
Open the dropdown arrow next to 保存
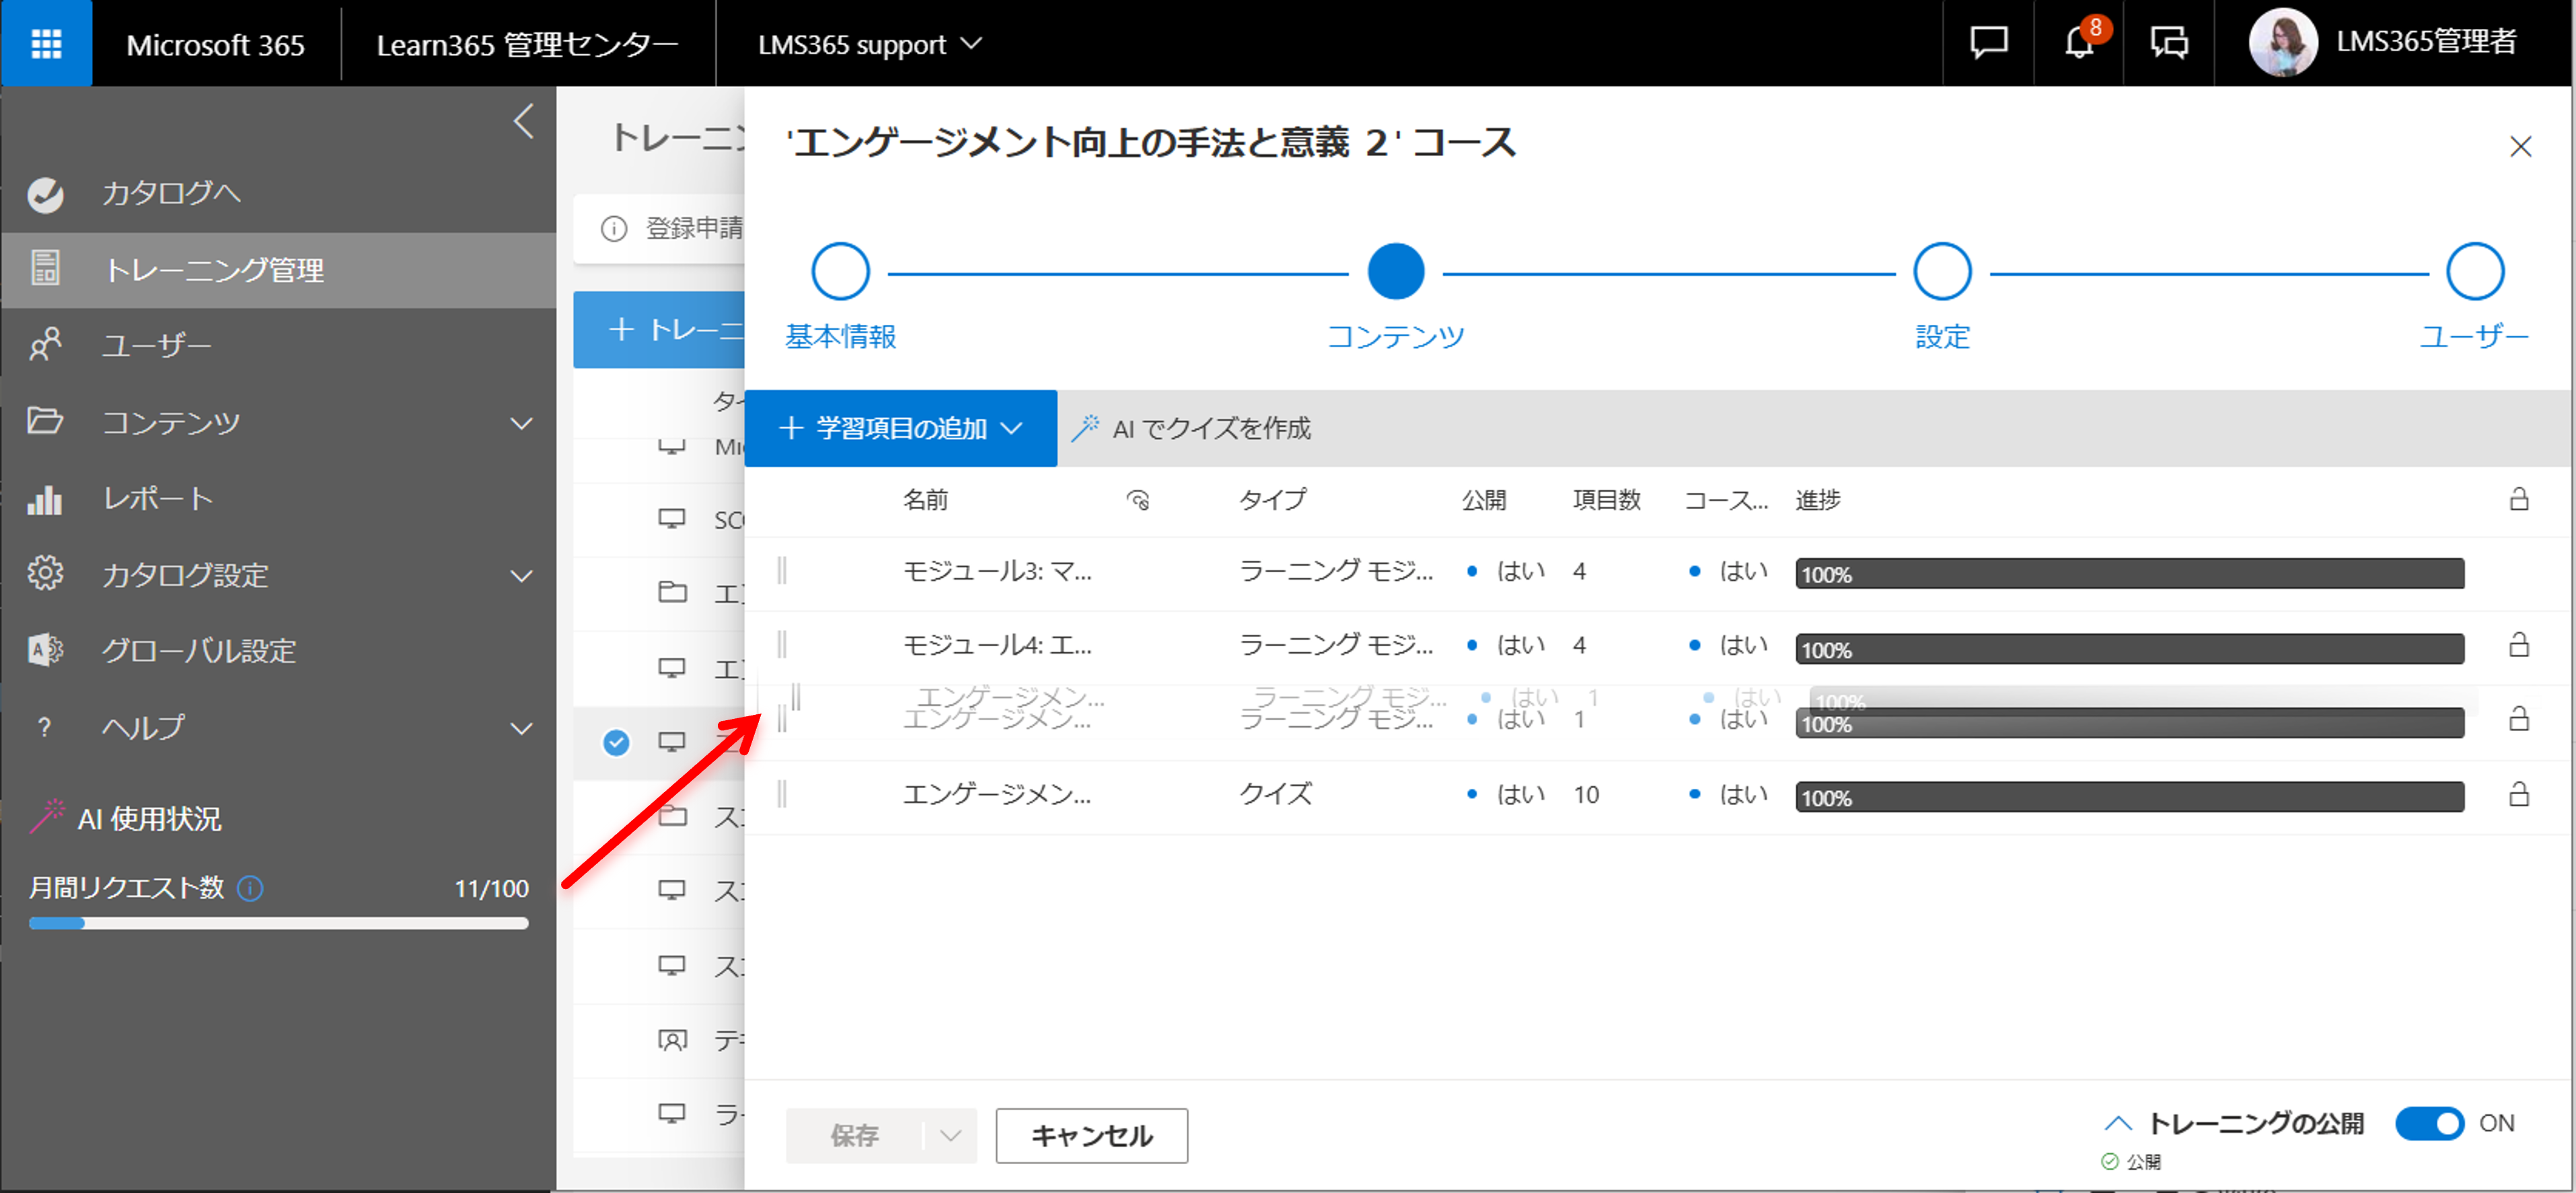950,1135
